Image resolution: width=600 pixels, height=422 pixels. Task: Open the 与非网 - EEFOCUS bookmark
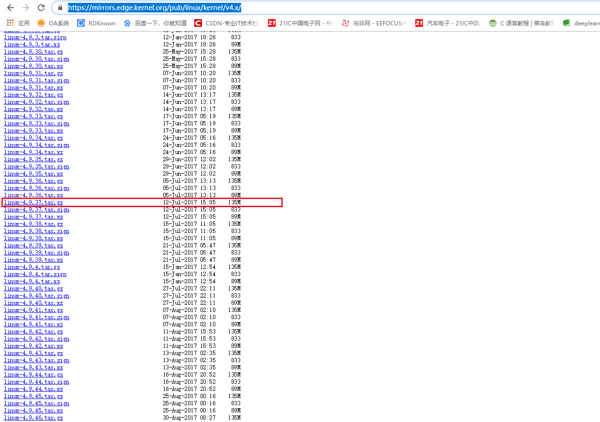375,23
